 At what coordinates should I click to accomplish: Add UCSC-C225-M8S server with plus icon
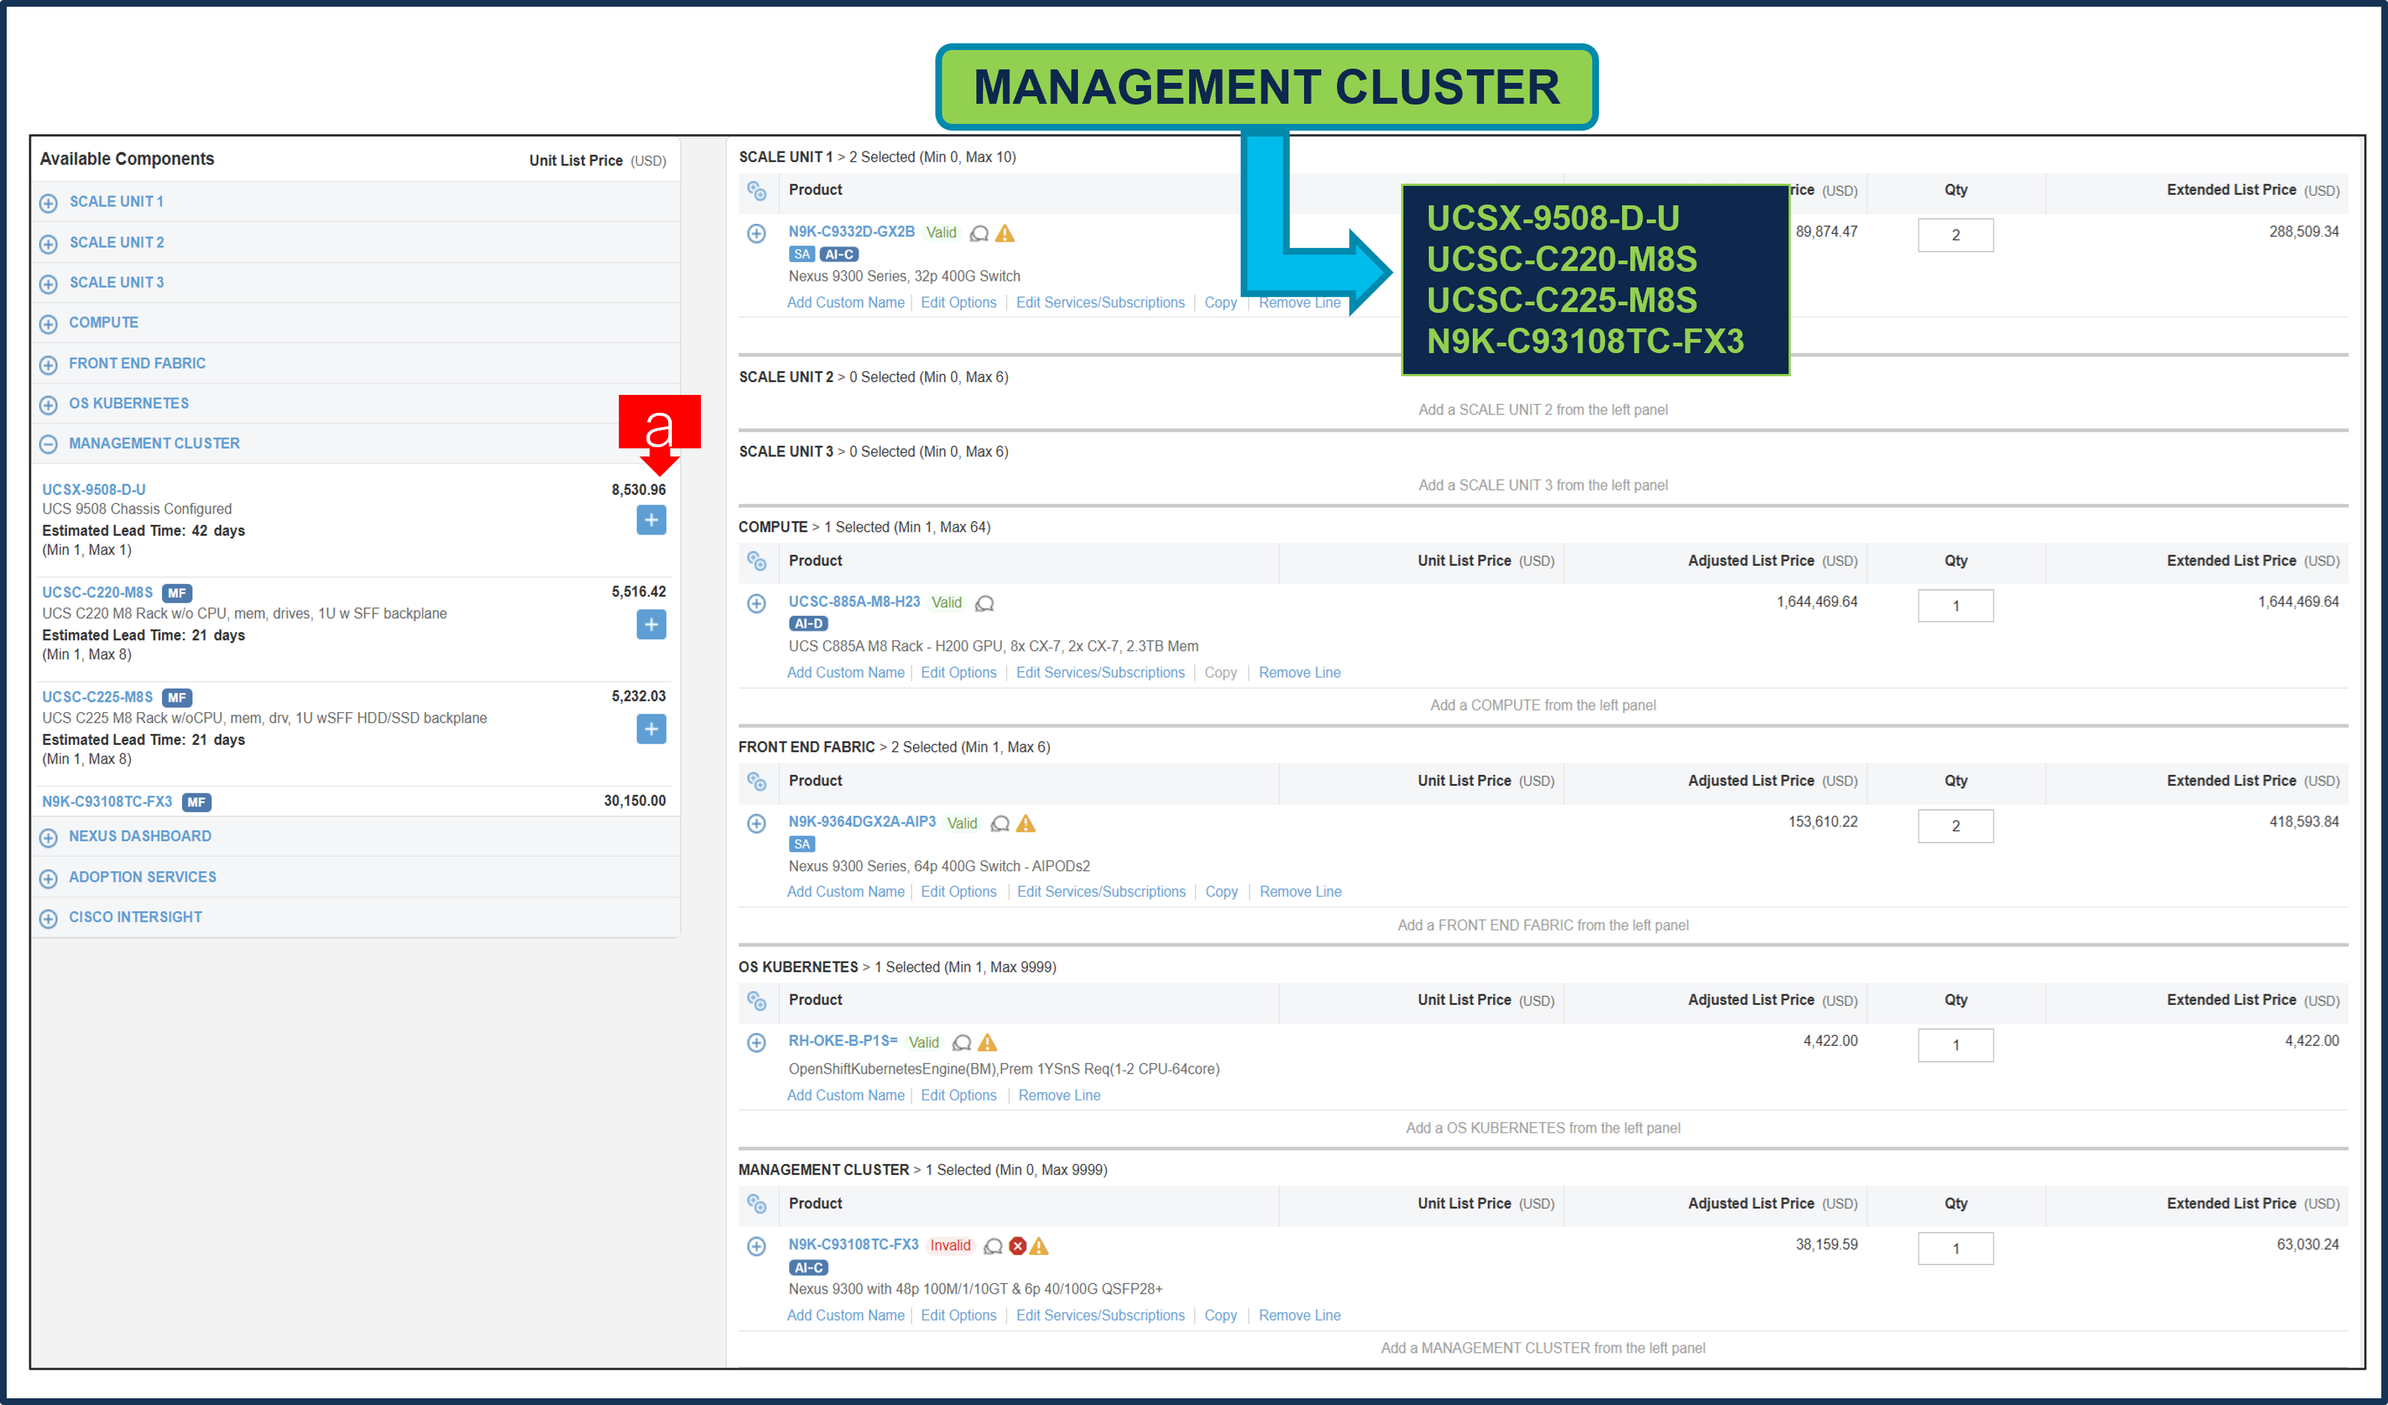click(x=651, y=729)
